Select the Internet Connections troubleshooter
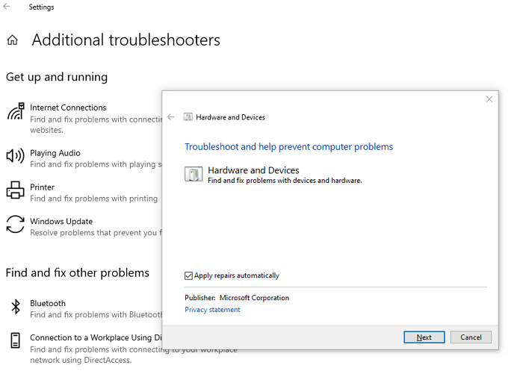This screenshot has width=523, height=374. point(68,107)
